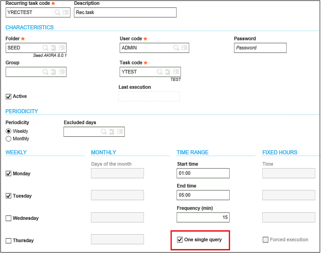Image resolution: width=321 pixels, height=253 pixels.
Task: Click the Folder input containing SEED
Action: tap(36, 48)
